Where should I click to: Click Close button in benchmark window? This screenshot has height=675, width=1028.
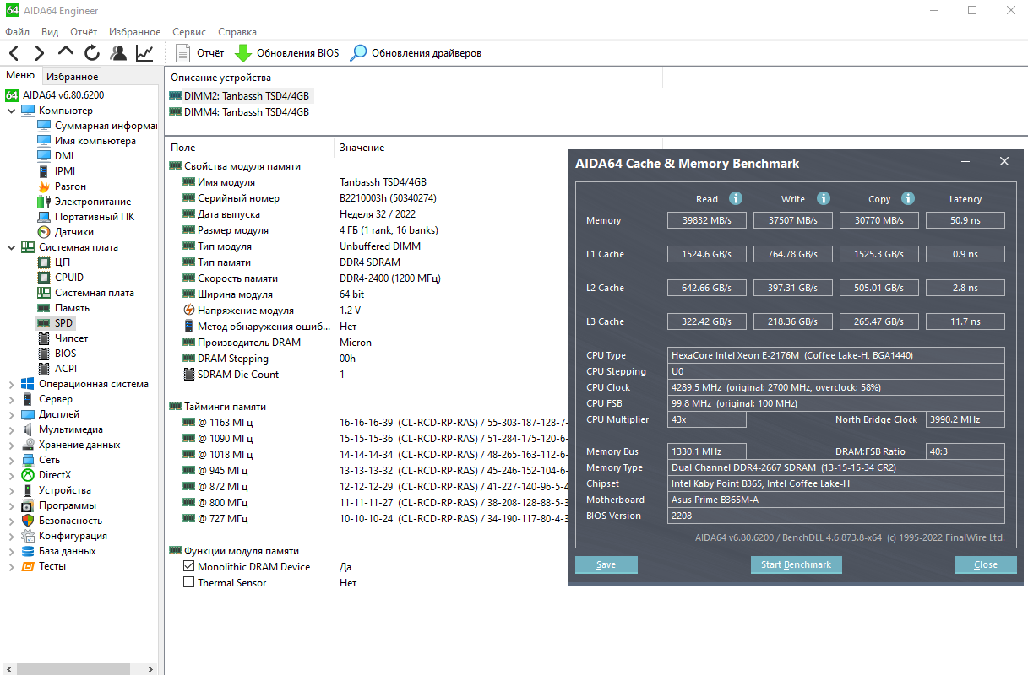tap(985, 564)
